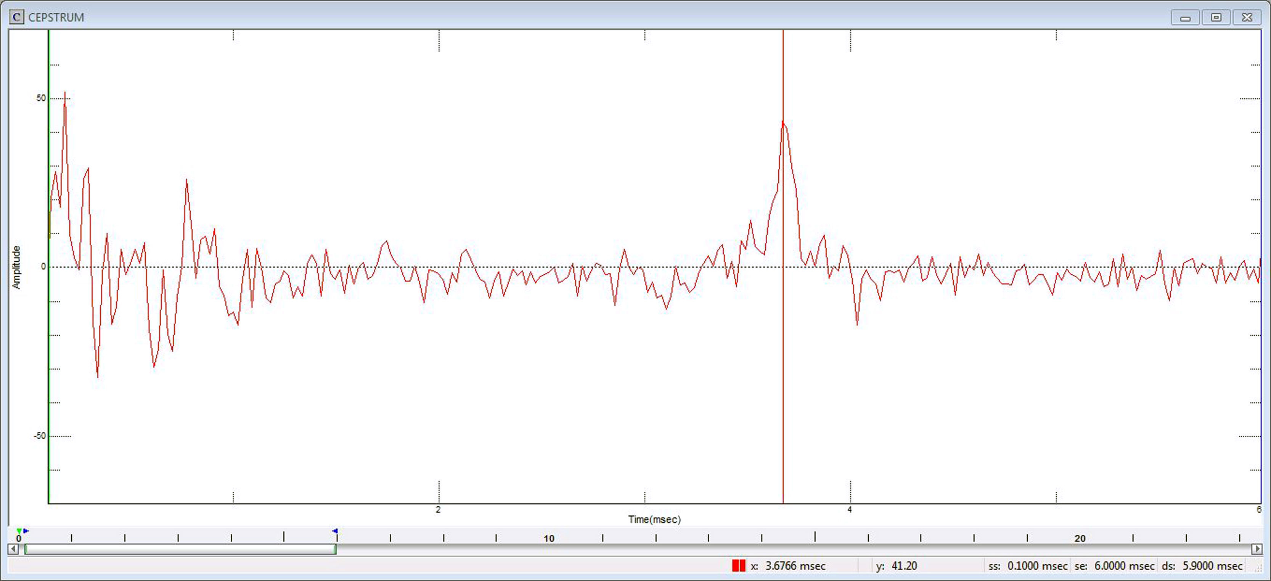Click the 10 tick on overview ruler

(549, 539)
